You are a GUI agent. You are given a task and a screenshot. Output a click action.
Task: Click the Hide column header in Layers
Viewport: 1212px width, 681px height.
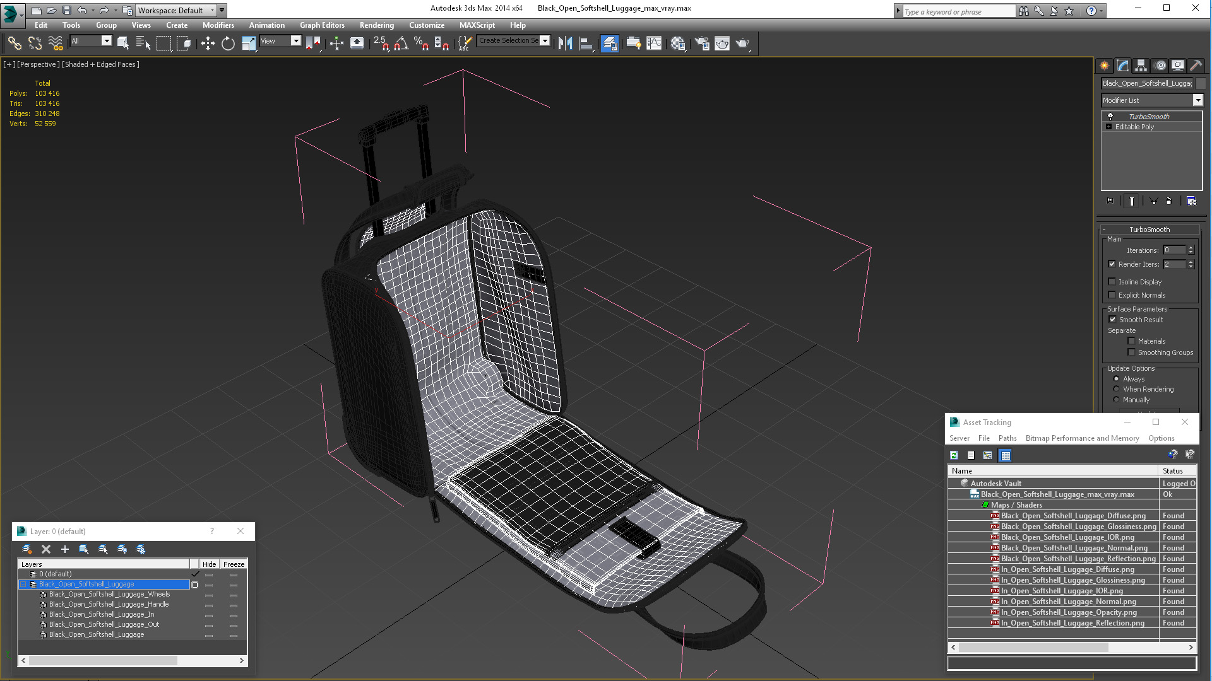coord(209,564)
